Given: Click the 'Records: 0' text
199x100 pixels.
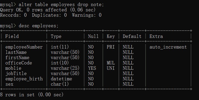Looking at the screenshot, I should coord(13,15).
